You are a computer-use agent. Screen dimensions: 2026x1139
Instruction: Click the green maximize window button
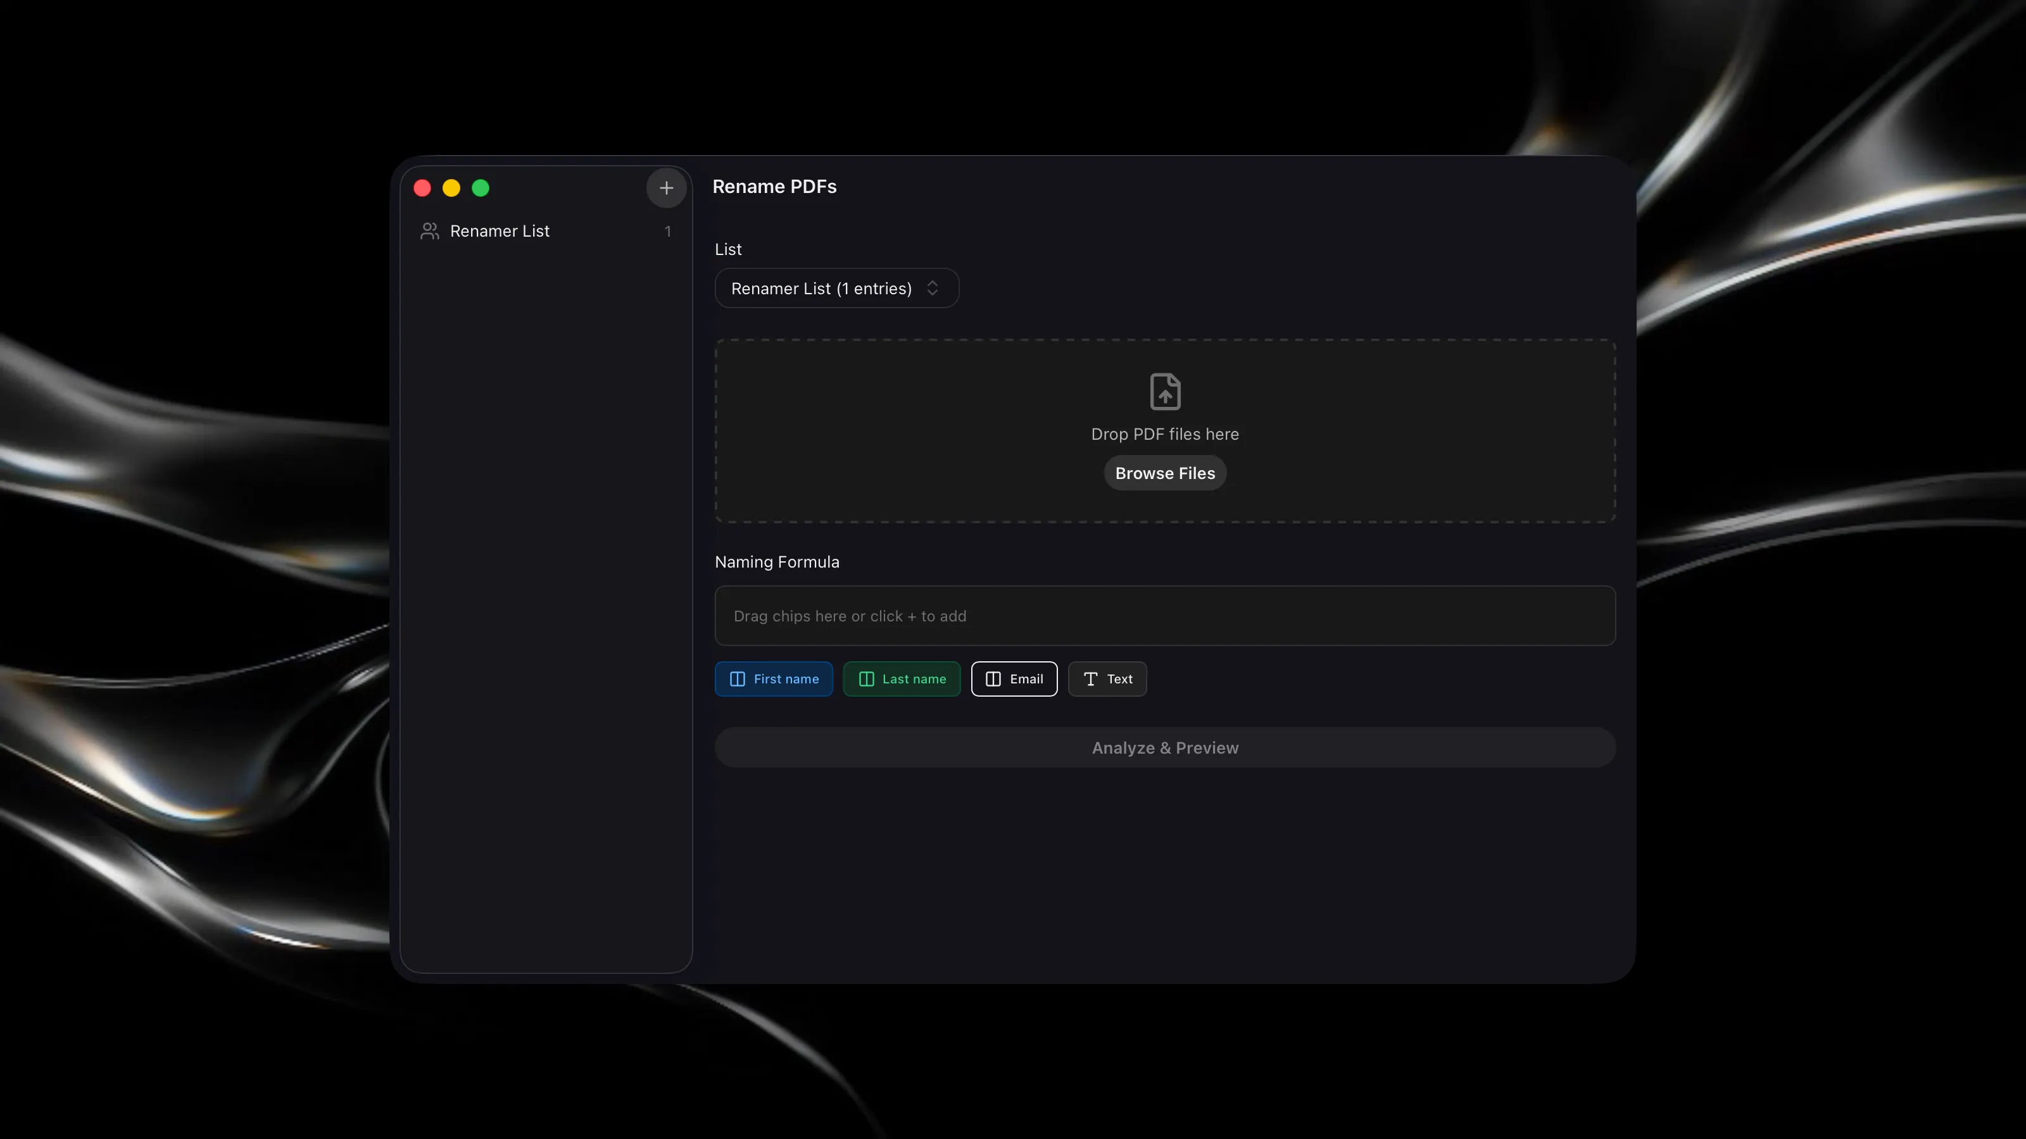pyautogui.click(x=481, y=188)
